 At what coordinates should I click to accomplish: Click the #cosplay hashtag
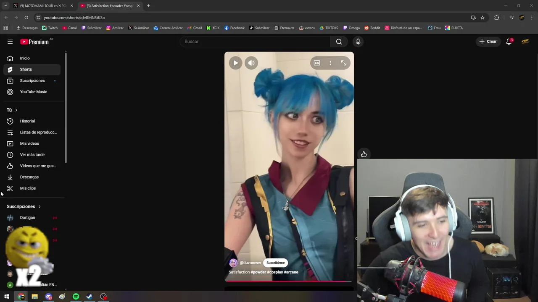275,272
